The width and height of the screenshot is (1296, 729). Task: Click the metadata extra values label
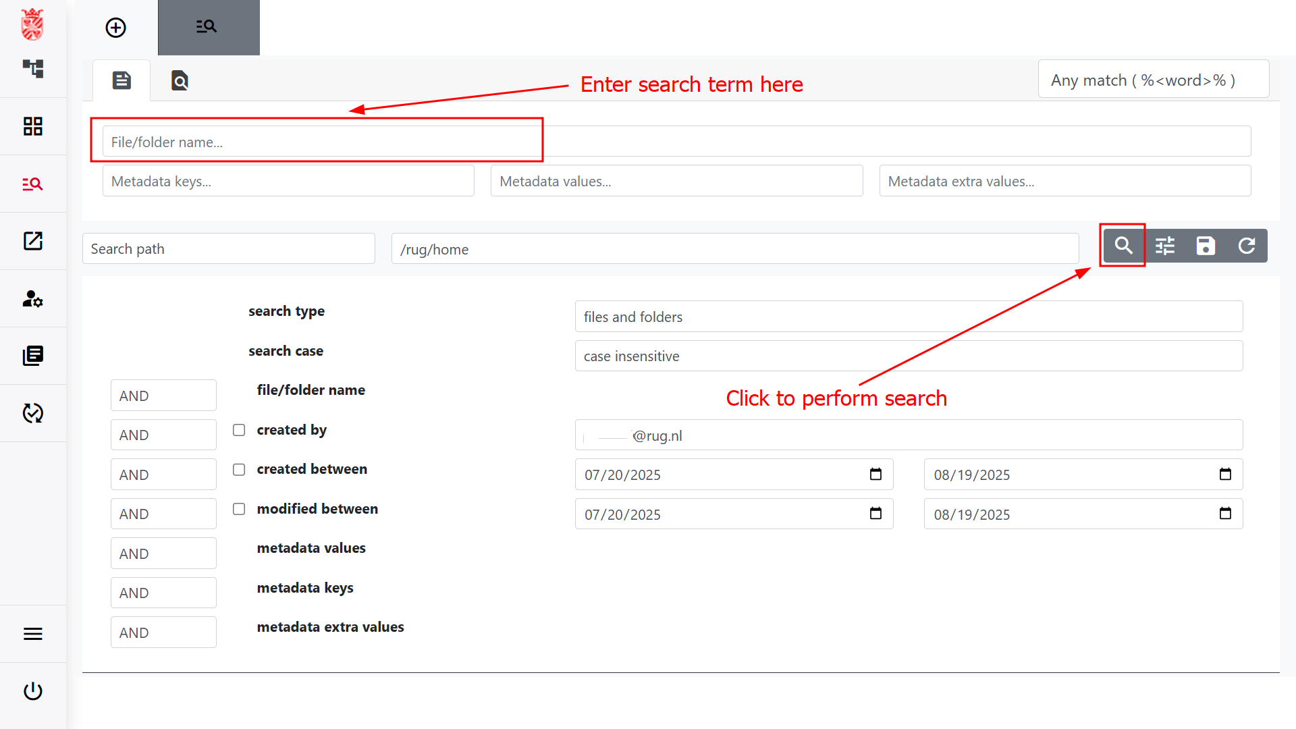coord(330,627)
